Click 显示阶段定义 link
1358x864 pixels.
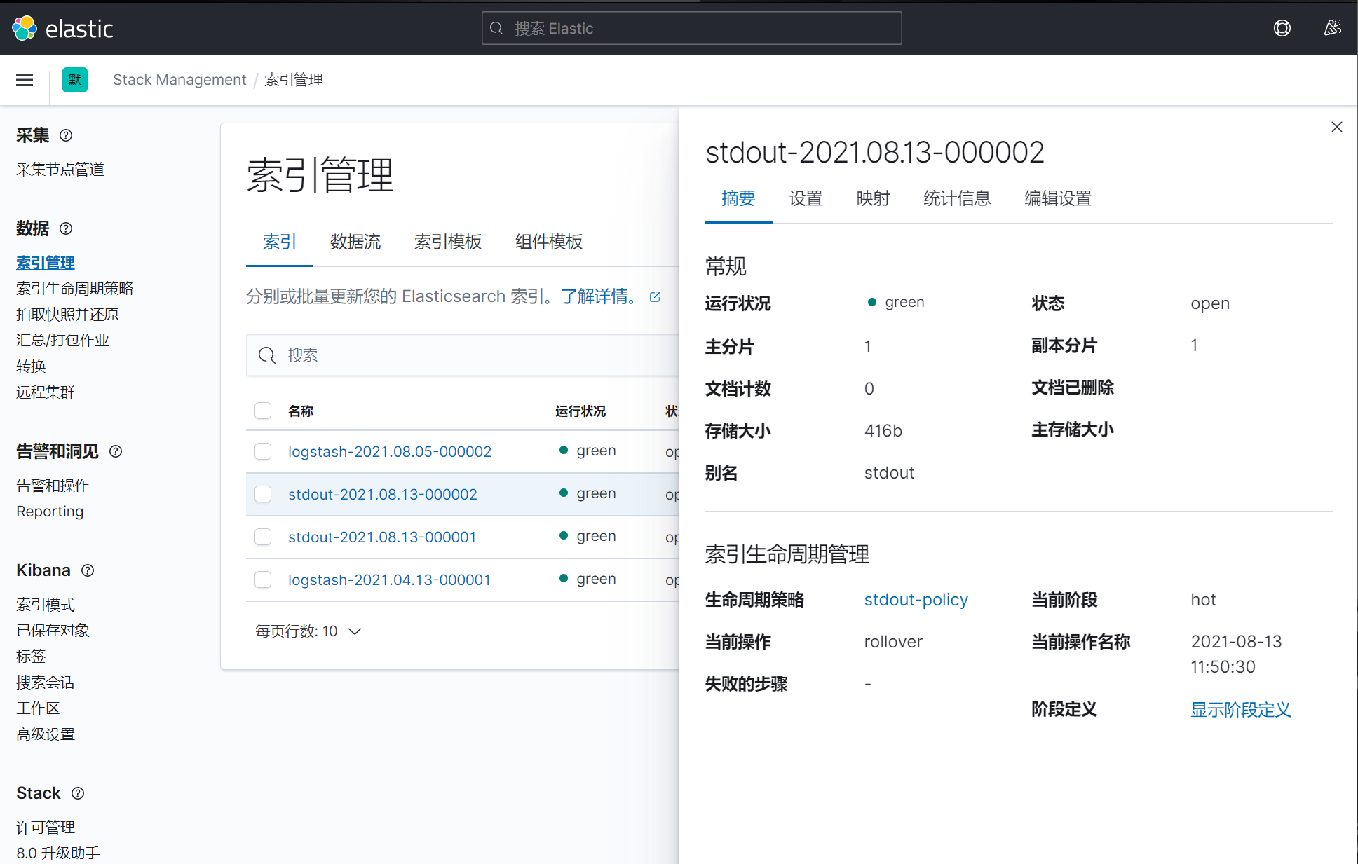pyautogui.click(x=1240, y=710)
